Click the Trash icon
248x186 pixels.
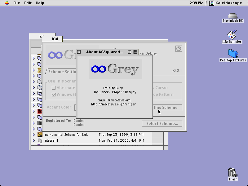coord(232,172)
